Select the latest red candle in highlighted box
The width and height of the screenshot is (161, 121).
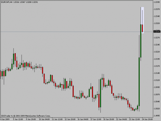pos(142,28)
